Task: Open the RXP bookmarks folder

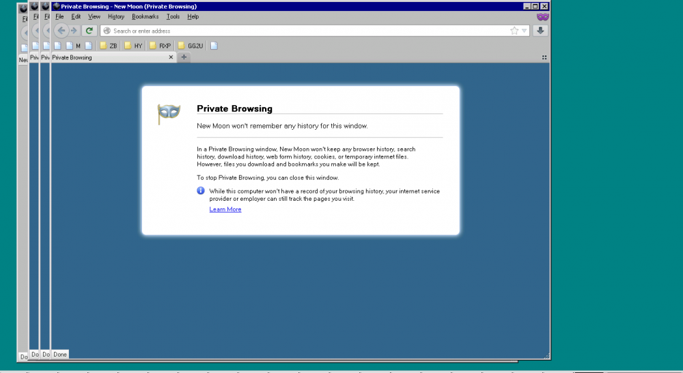Action: 161,46
